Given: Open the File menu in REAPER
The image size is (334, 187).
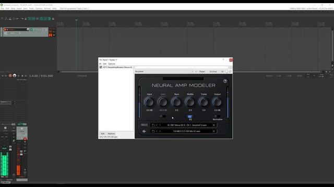Looking at the screenshot, I should coord(2,8).
